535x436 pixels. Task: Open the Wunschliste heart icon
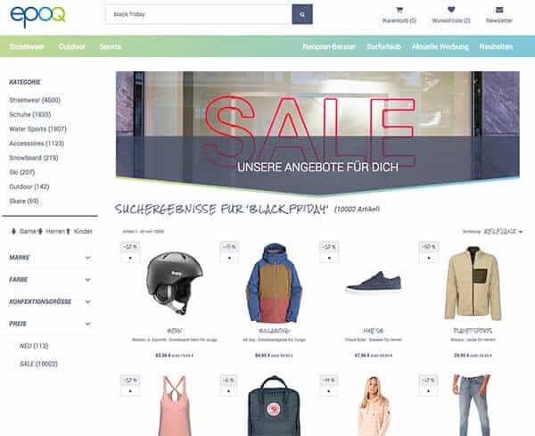click(x=451, y=10)
